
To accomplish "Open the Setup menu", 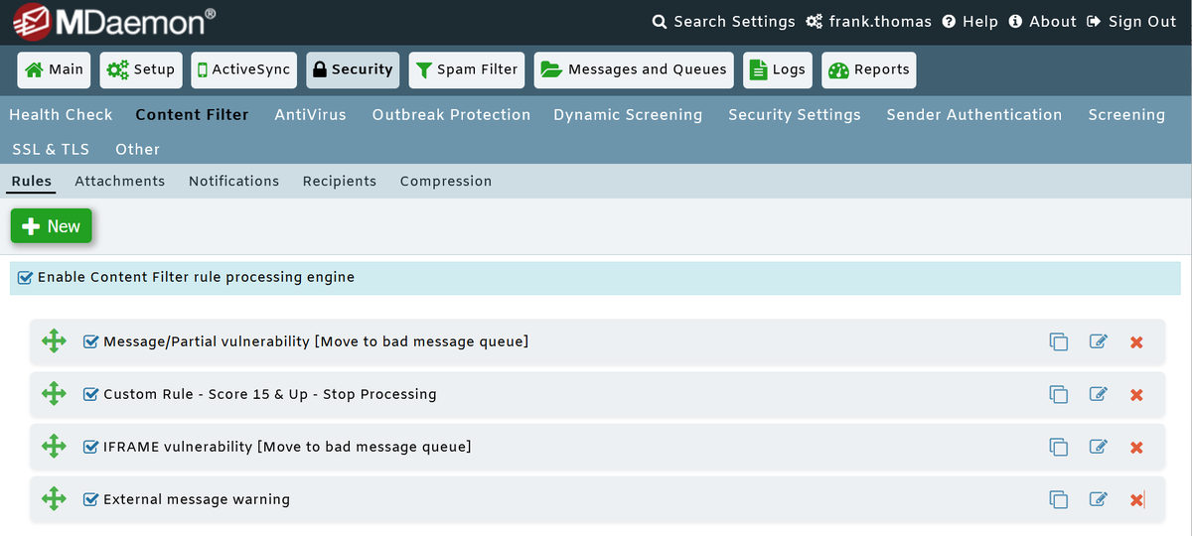I will [141, 69].
